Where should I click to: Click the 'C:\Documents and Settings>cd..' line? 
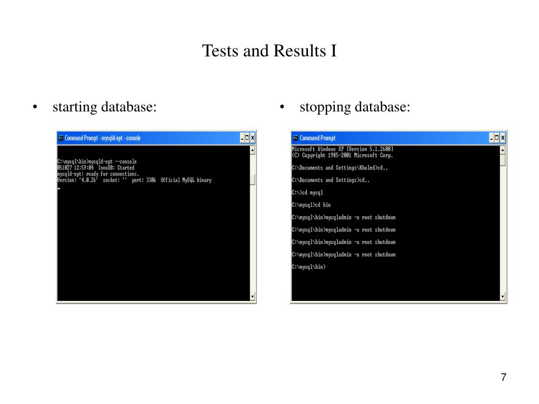(x=331, y=180)
